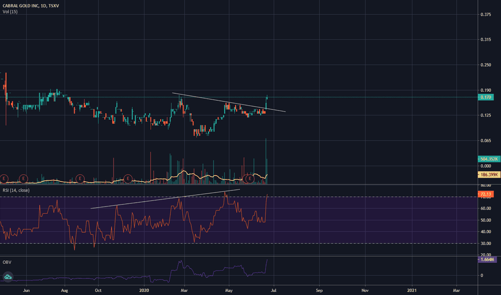Click the 50.00 RSI axis label
Image resolution: width=501 pixels, height=295 pixels.
[485, 220]
